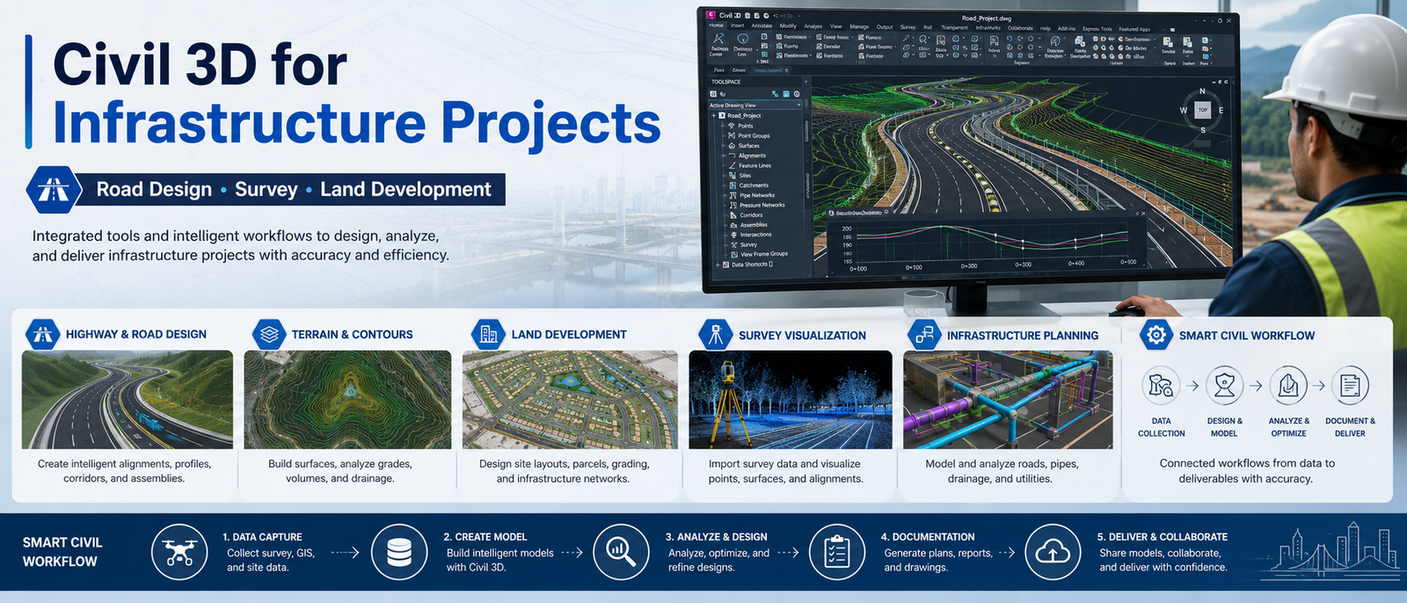Click the Road_Project.dwg window title
The width and height of the screenshot is (1407, 603).
click(987, 18)
